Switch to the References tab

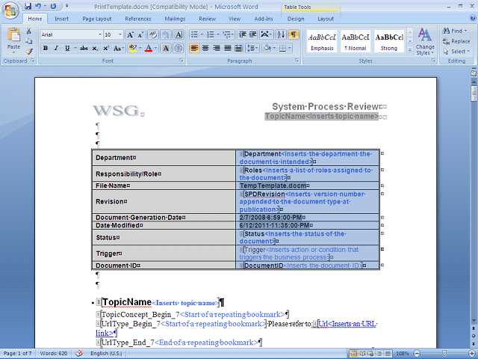[x=138, y=19]
